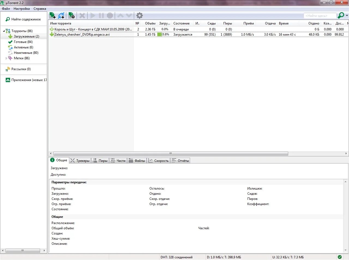Click details pane scroll down arrow
Screen dimensions: 349x260
(346, 250)
